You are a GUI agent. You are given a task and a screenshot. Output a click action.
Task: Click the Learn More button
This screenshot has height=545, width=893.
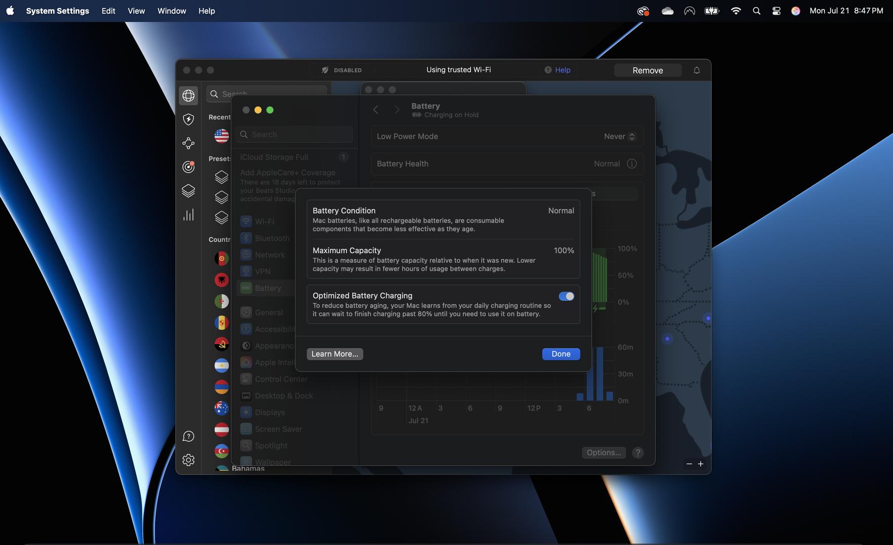click(335, 354)
